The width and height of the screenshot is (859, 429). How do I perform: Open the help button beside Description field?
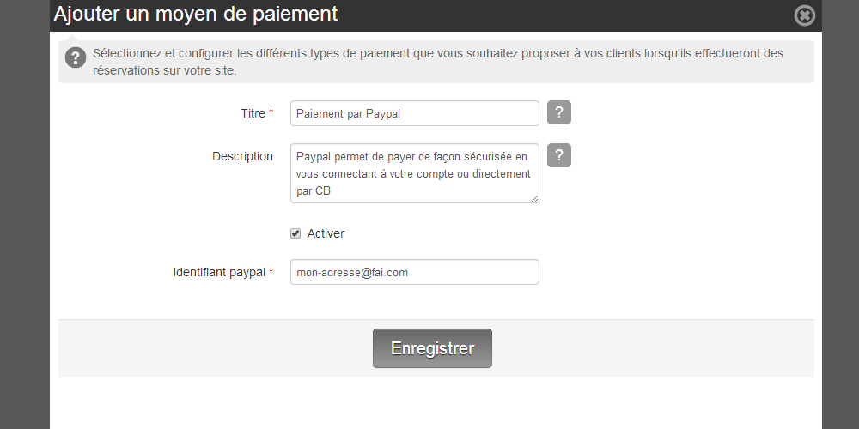tap(559, 155)
